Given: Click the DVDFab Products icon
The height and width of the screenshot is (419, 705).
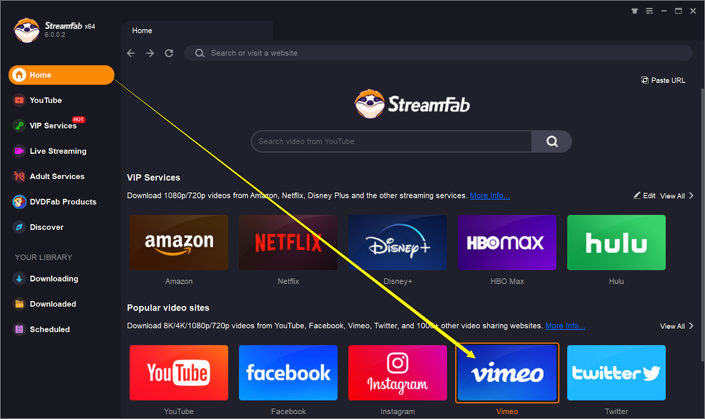Looking at the screenshot, I should point(19,202).
